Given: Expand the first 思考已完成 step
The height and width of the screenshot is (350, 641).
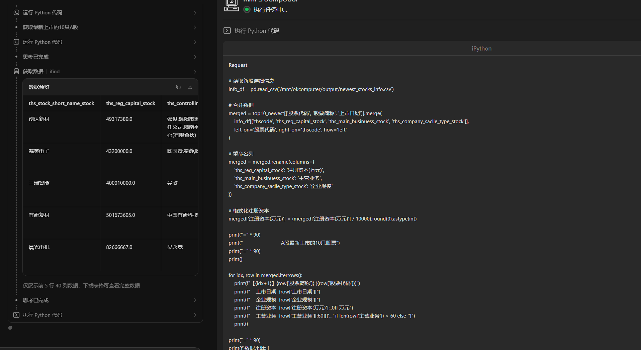Looking at the screenshot, I should coord(195,57).
